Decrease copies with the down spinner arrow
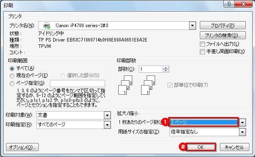This screenshot has width=255, height=157. click(165, 71)
